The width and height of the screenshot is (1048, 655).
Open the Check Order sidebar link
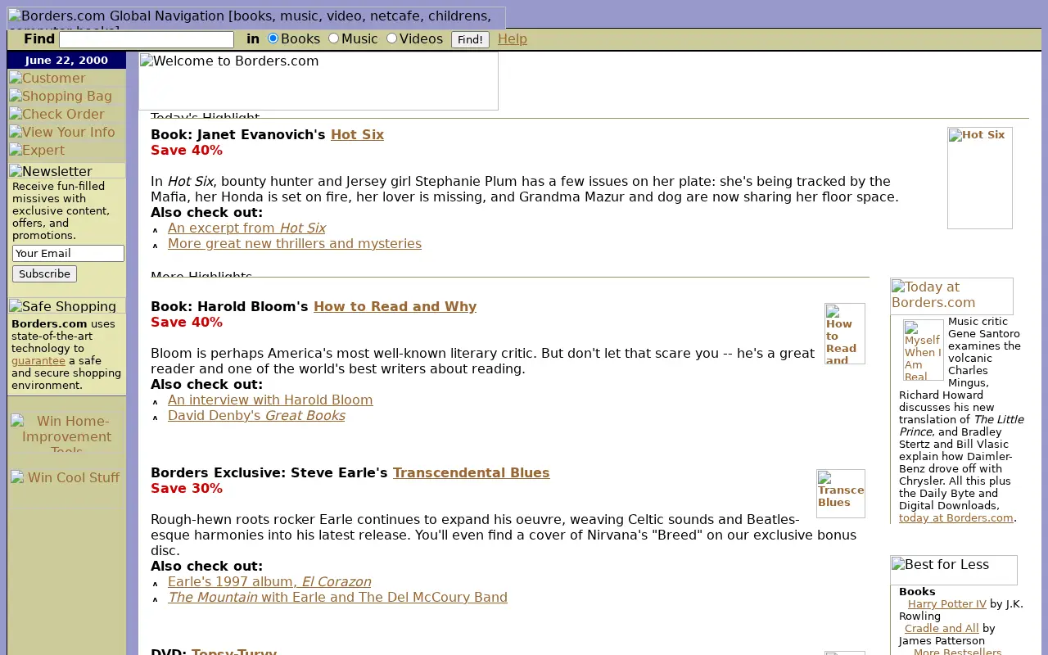tap(66, 114)
